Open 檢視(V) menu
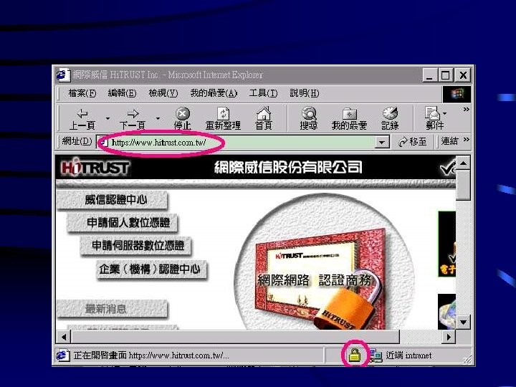 click(163, 93)
